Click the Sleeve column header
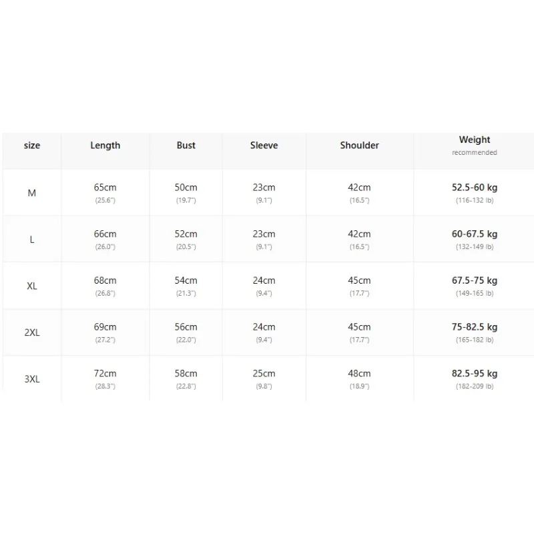This screenshot has height=534, width=534. click(x=264, y=146)
